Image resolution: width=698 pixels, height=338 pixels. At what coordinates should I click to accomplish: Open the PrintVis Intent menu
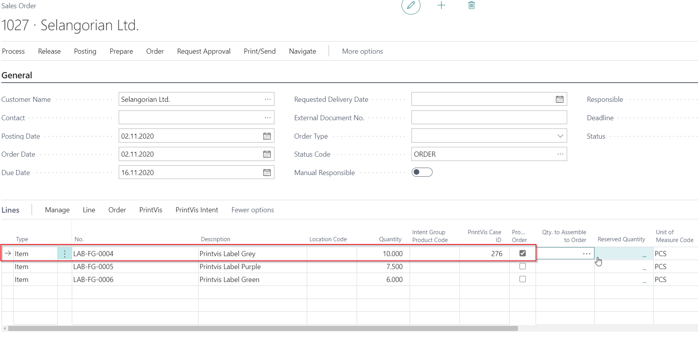point(197,210)
